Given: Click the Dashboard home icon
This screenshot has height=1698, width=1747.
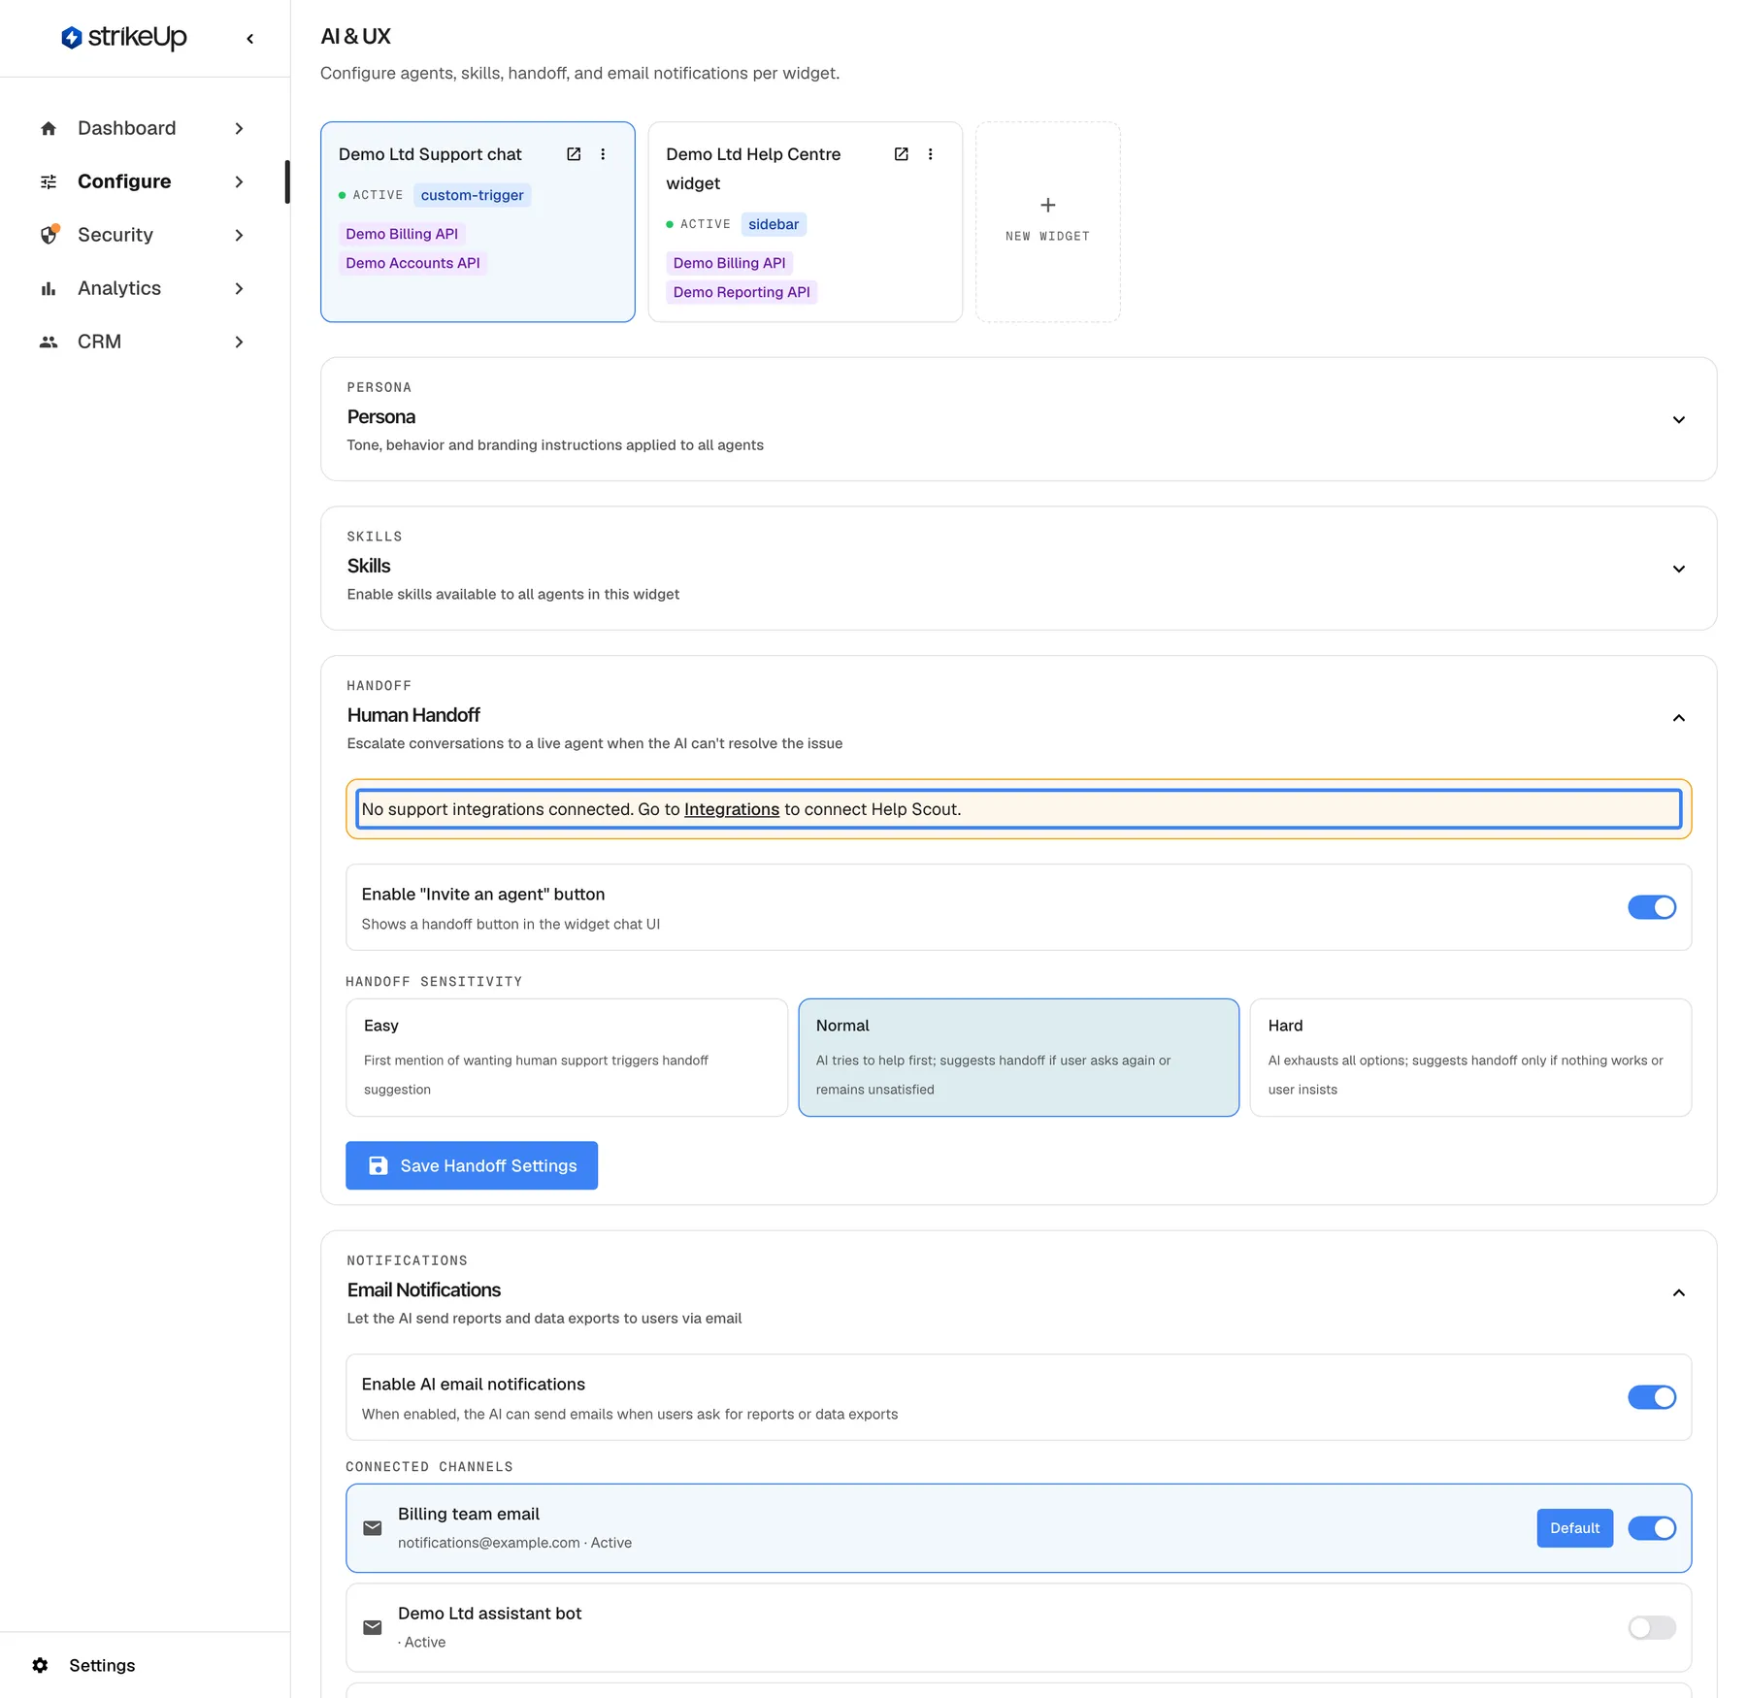Looking at the screenshot, I should 49,128.
